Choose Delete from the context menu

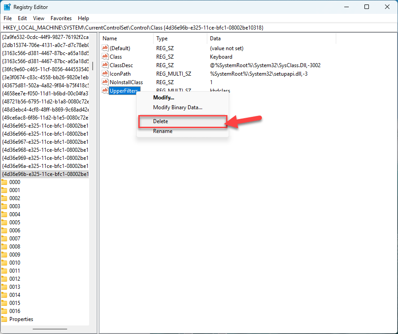[160, 121]
